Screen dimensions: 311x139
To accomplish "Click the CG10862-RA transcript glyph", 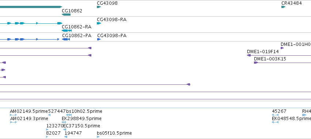I will pyautogui.click(x=67, y=31).
